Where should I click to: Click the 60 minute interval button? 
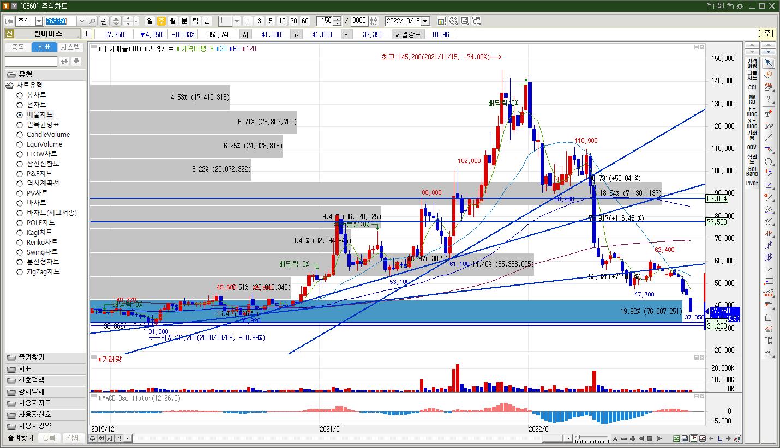point(305,21)
